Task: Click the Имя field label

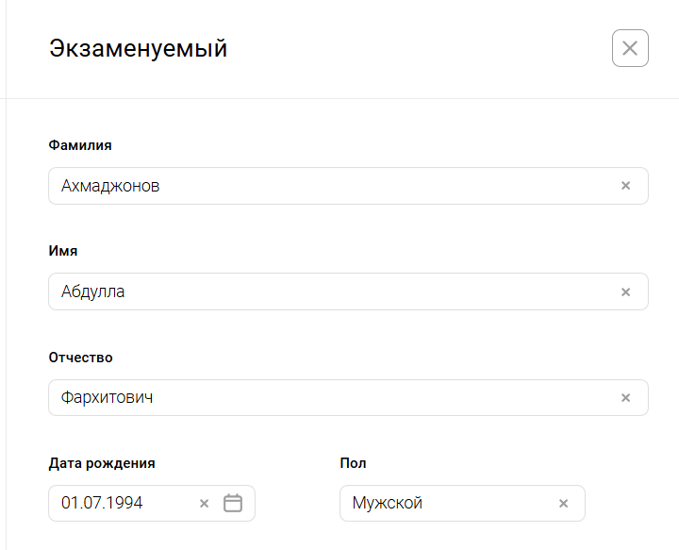Action: click(x=63, y=251)
